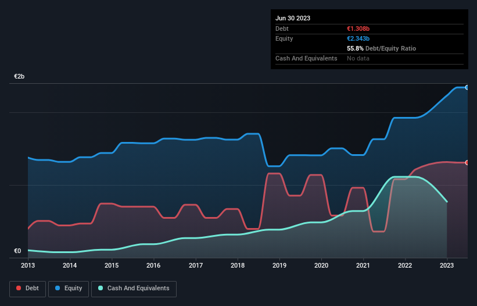The width and height of the screenshot is (477, 306).
Task: Click the 55.8% Debt/Equity Ratio text
Action: pyautogui.click(x=382, y=48)
